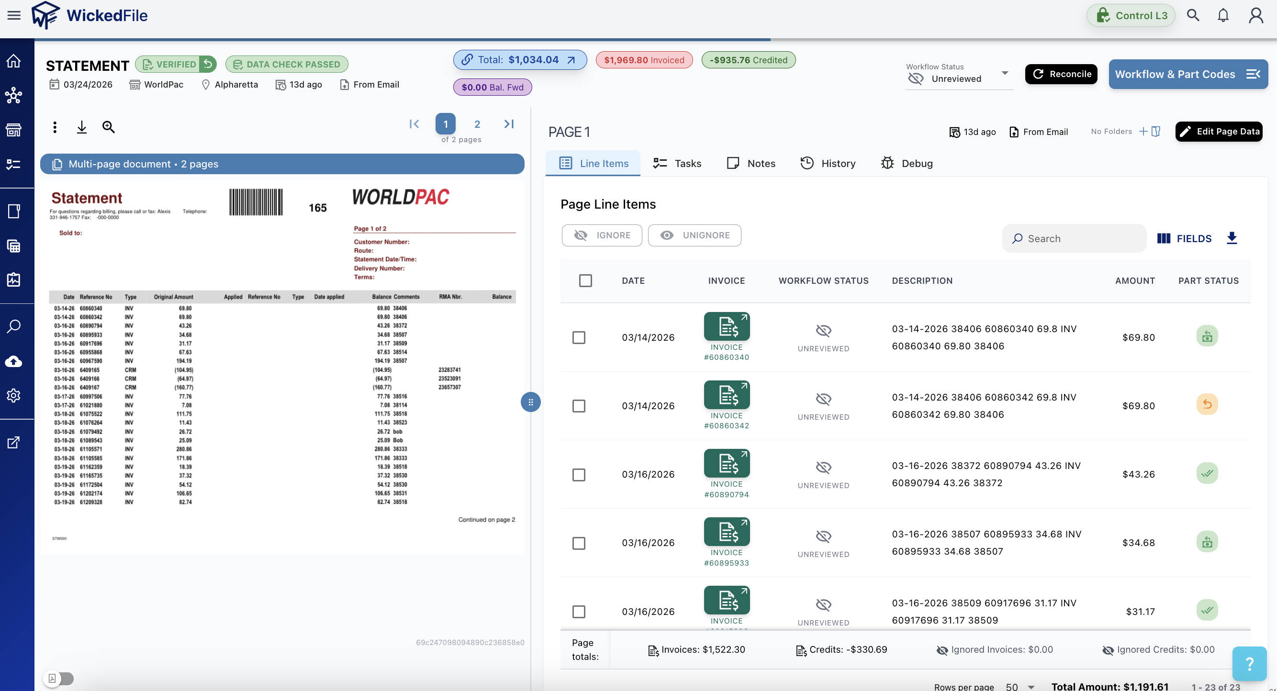Switch to the History tab

828,164
